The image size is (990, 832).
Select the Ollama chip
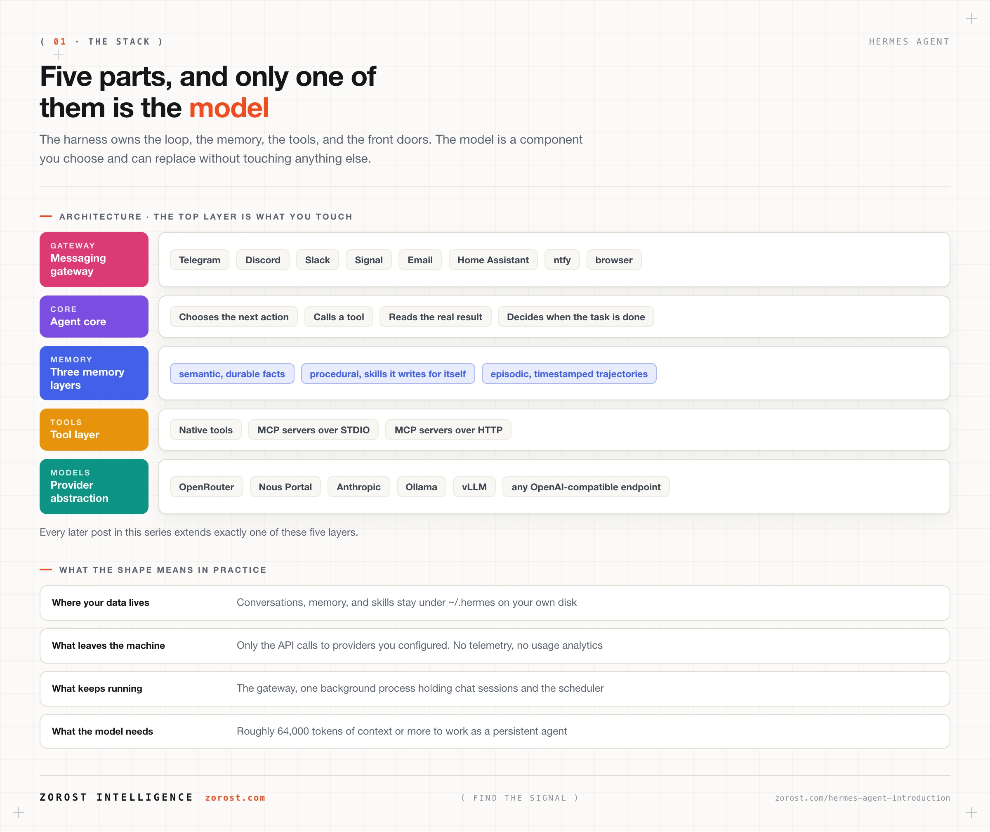[x=421, y=487]
